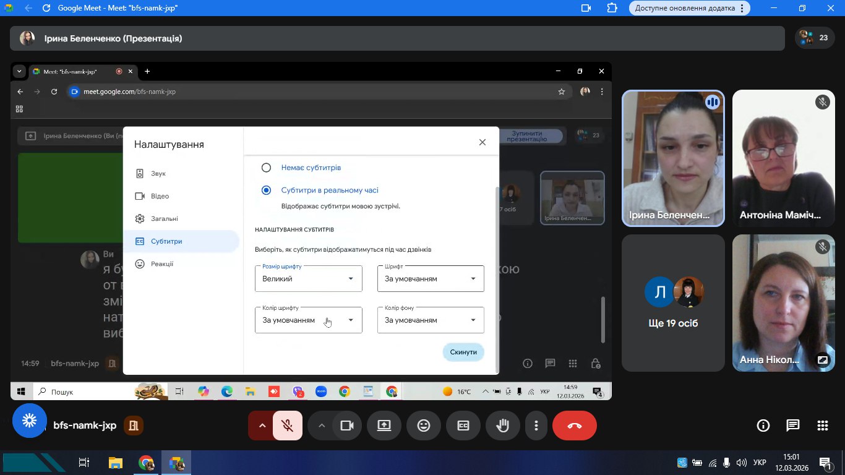
Task: Open the 'Колір фону' dropdown
Action: pos(431,320)
